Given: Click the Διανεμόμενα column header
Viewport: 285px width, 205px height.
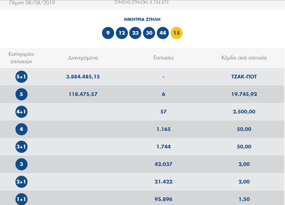Looking at the screenshot, I should click(x=83, y=58).
